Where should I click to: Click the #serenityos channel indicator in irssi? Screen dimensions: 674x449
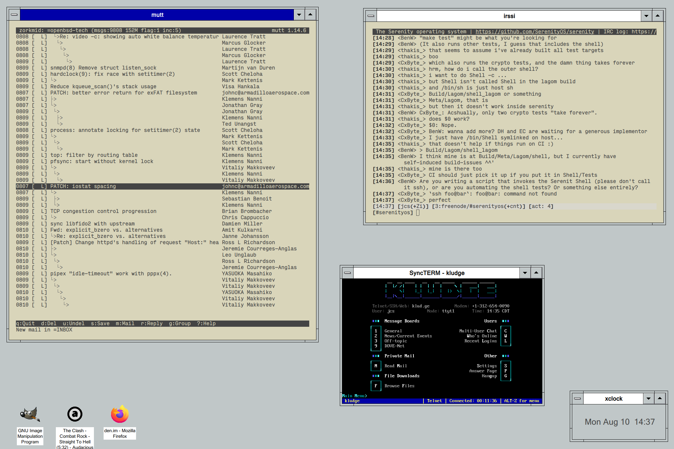pos(393,212)
